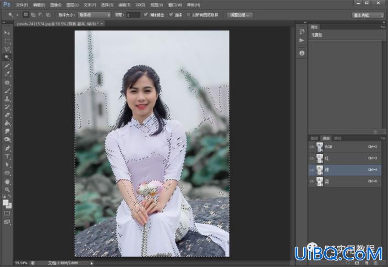Select the Path Selection tool
This screenshot has height=267, width=388.
[7, 164]
